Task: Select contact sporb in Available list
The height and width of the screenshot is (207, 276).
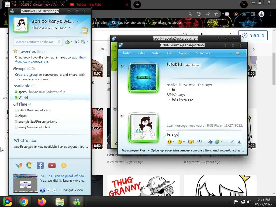Action: pyautogui.click(x=50, y=92)
